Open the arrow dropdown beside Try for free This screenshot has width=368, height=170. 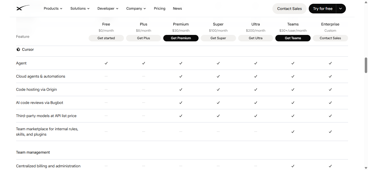[x=341, y=9]
